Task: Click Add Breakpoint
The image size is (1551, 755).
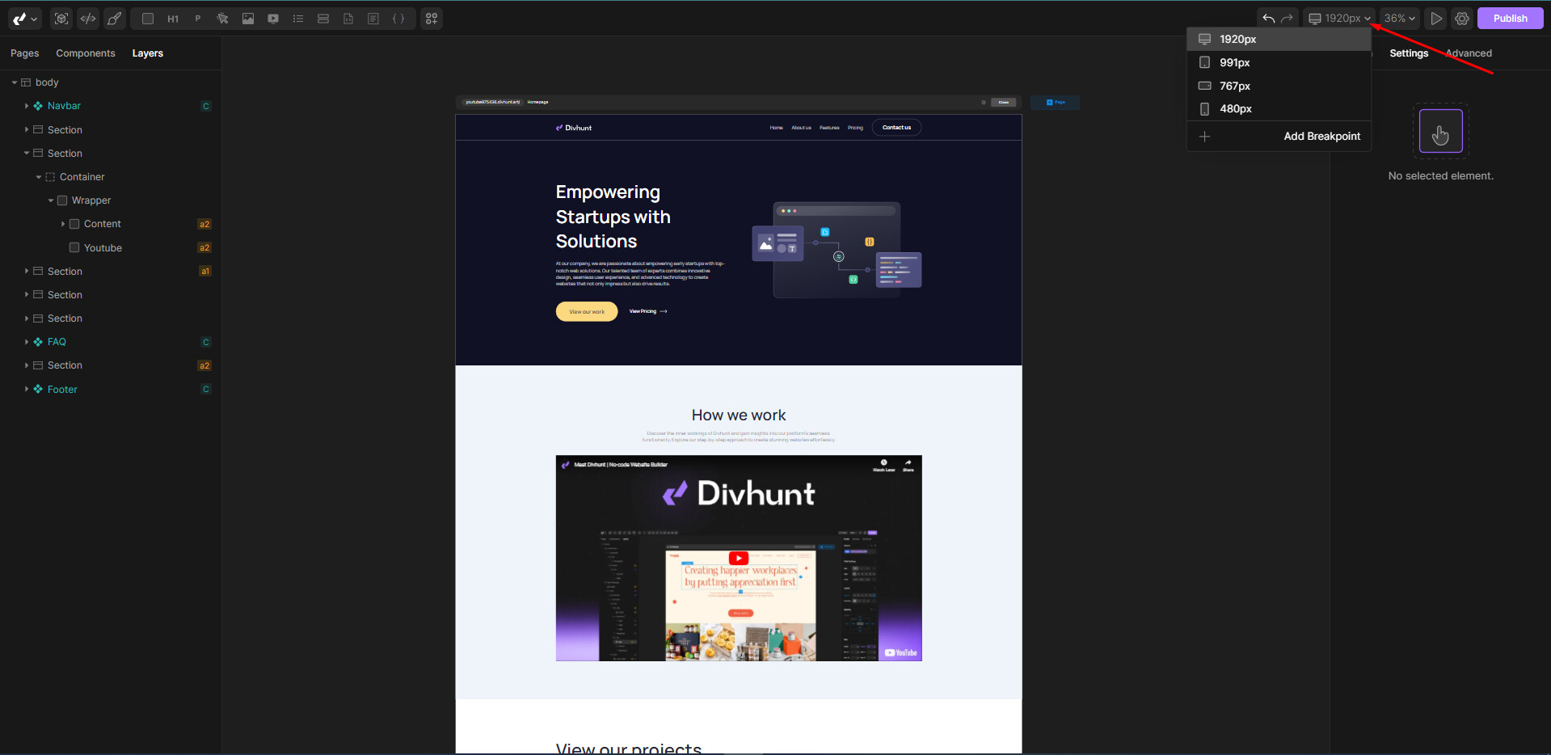Action: (1321, 137)
